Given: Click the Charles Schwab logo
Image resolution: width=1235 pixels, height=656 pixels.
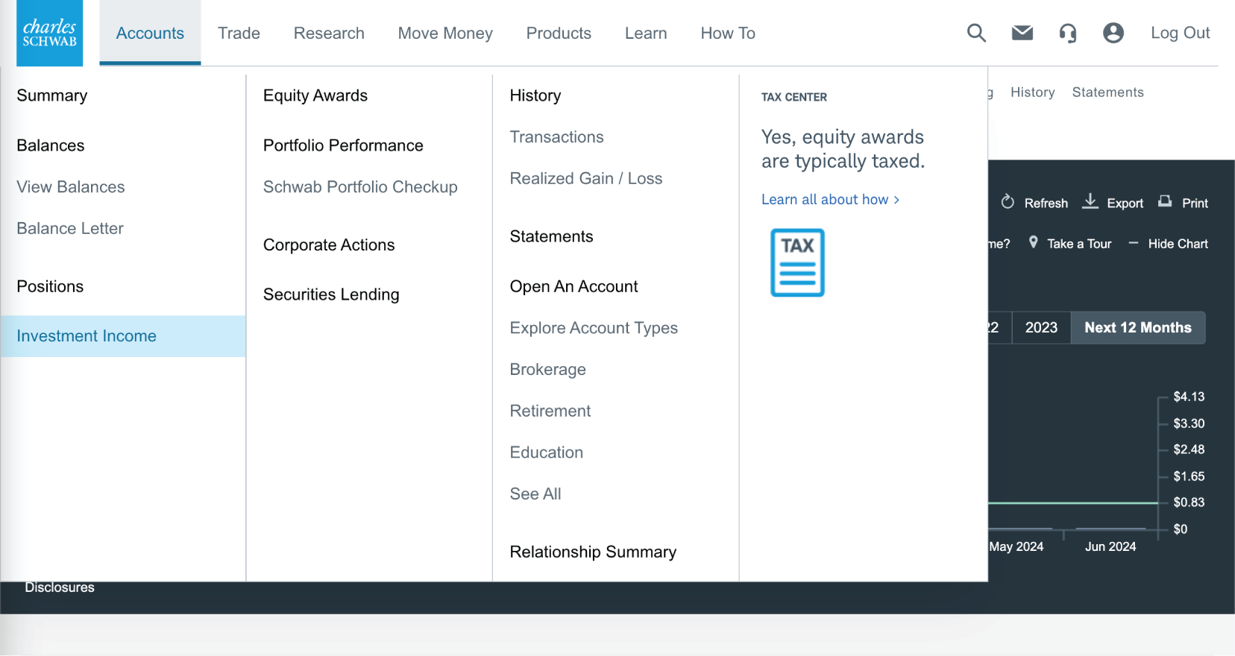Looking at the screenshot, I should pos(49,33).
